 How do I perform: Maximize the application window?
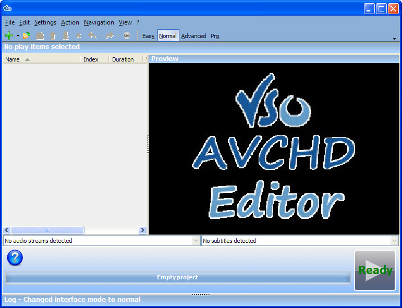[381, 9]
